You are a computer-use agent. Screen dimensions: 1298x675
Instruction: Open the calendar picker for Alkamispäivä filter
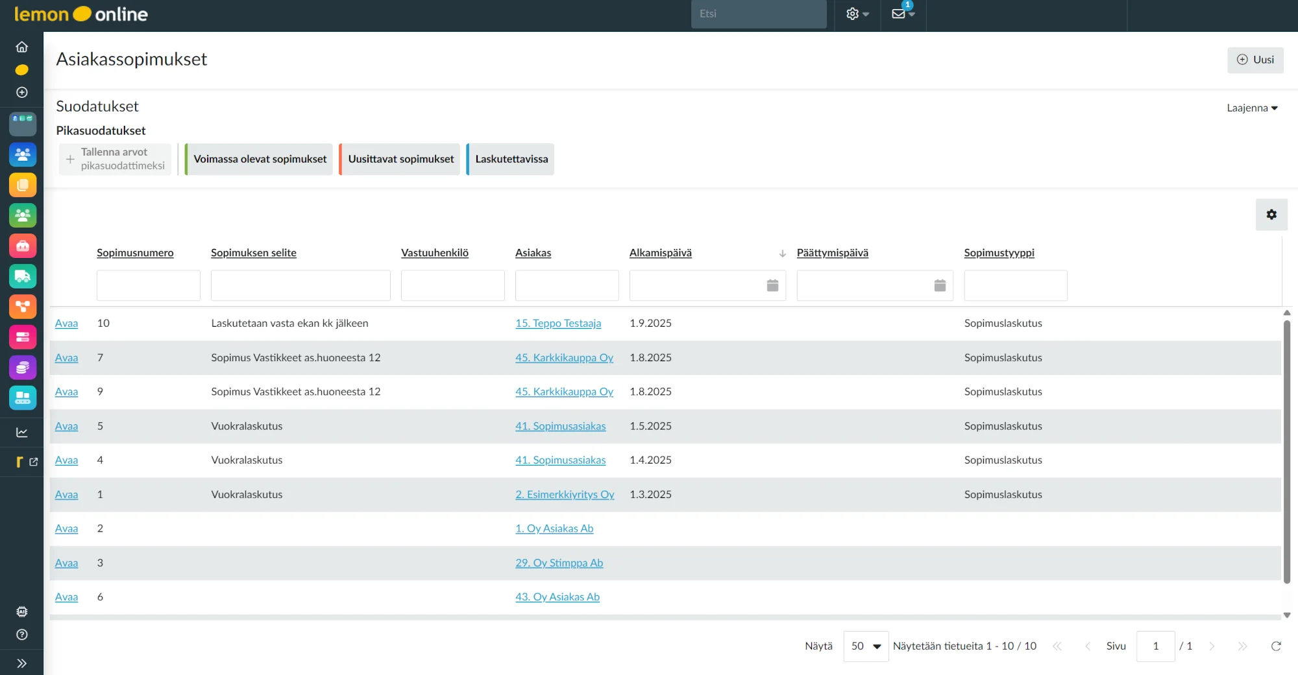click(772, 285)
